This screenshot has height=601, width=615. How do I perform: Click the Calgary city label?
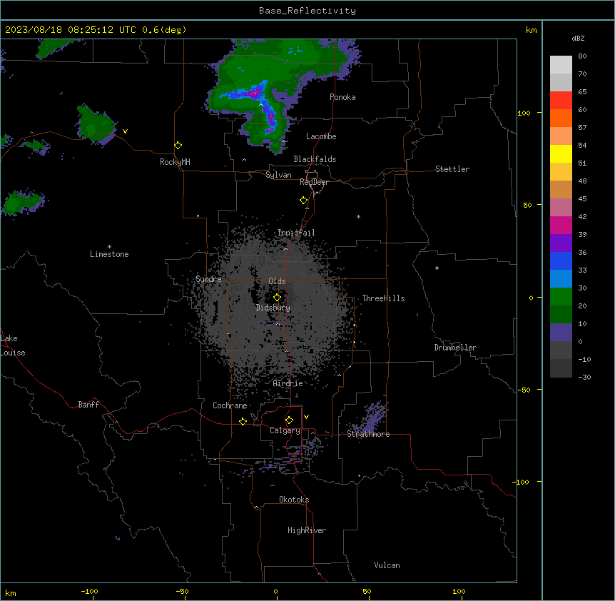pyautogui.click(x=285, y=430)
